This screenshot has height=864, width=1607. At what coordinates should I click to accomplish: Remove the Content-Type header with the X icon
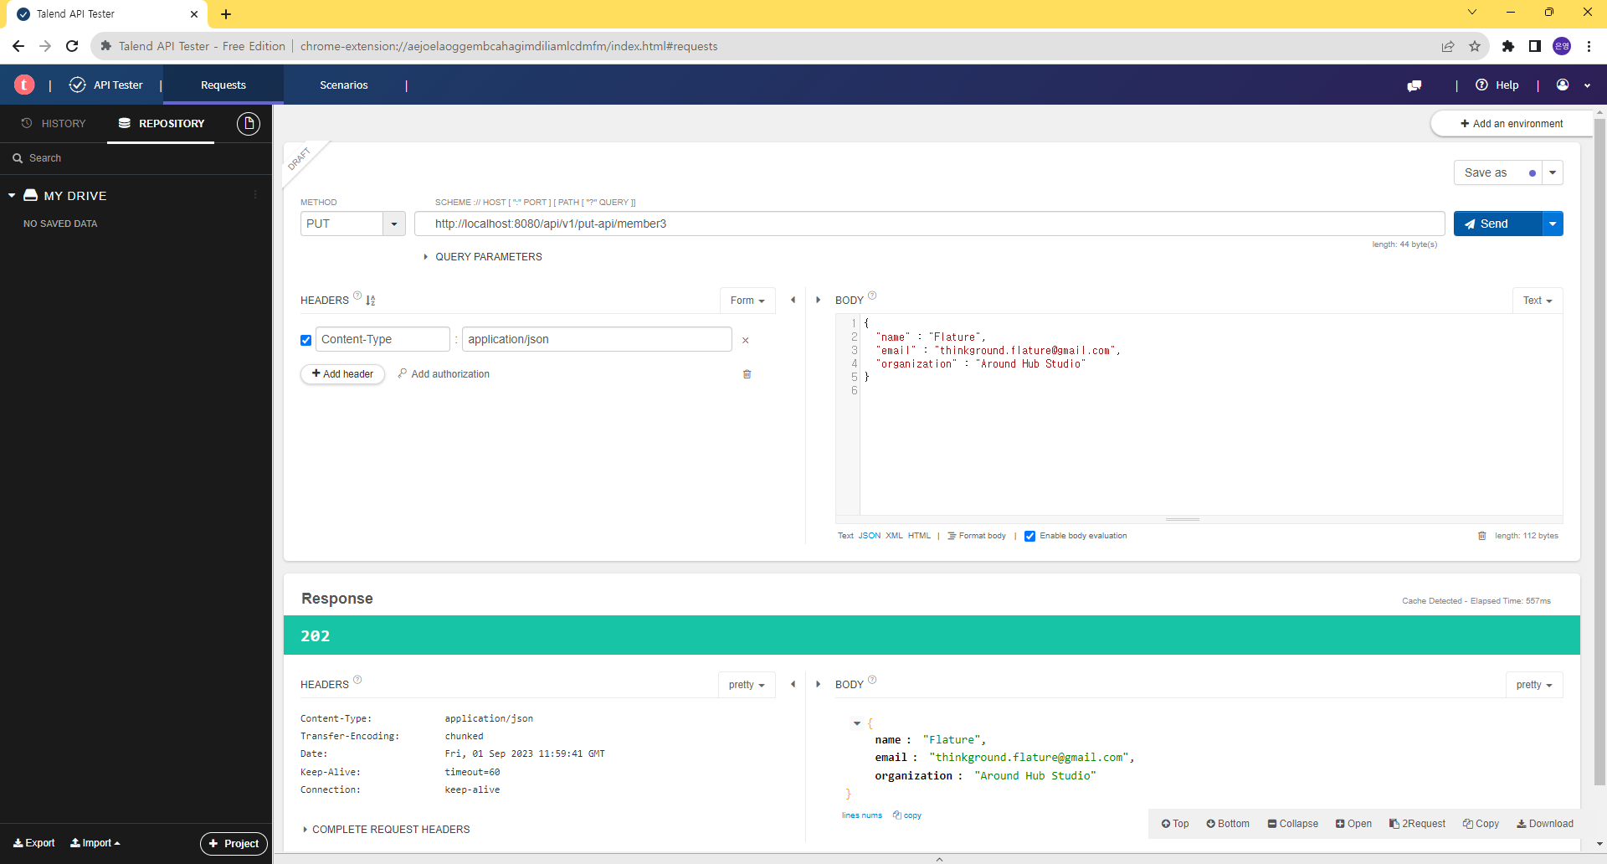pos(746,341)
